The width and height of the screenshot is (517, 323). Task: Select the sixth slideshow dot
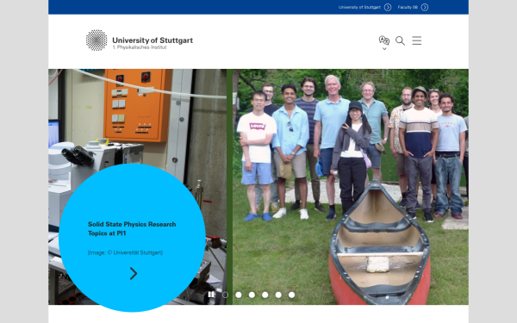click(291, 295)
